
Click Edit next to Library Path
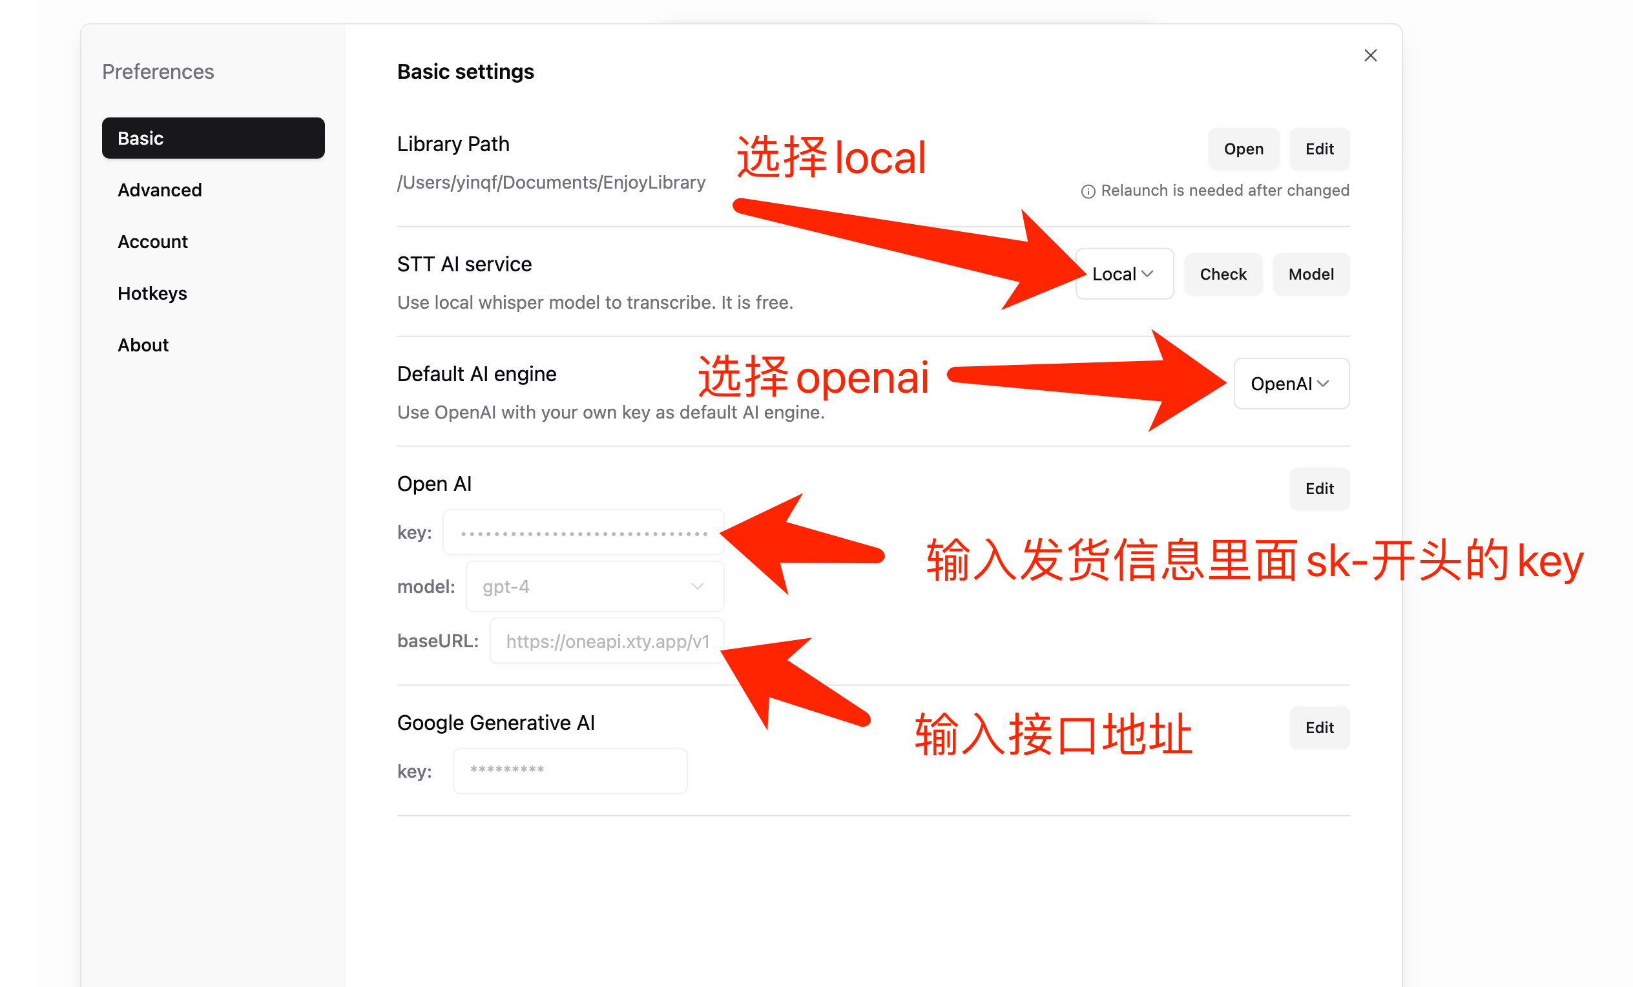pyautogui.click(x=1318, y=149)
